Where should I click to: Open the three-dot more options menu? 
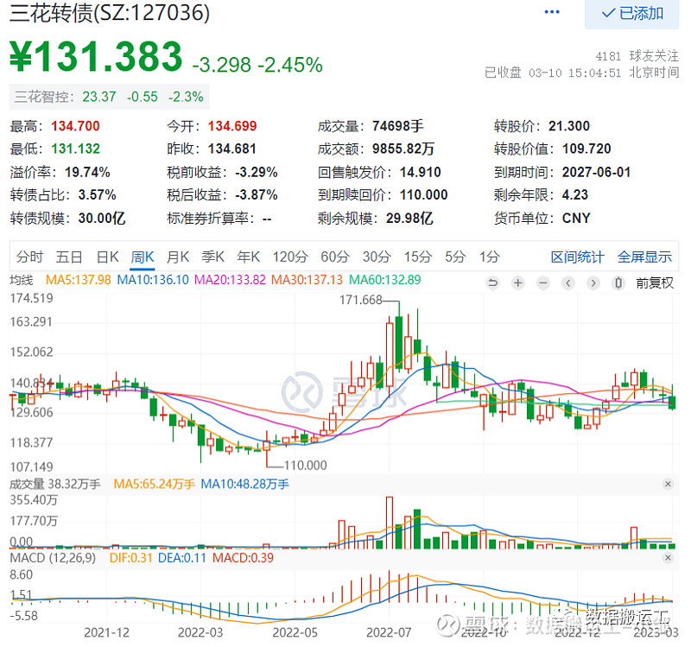(552, 12)
